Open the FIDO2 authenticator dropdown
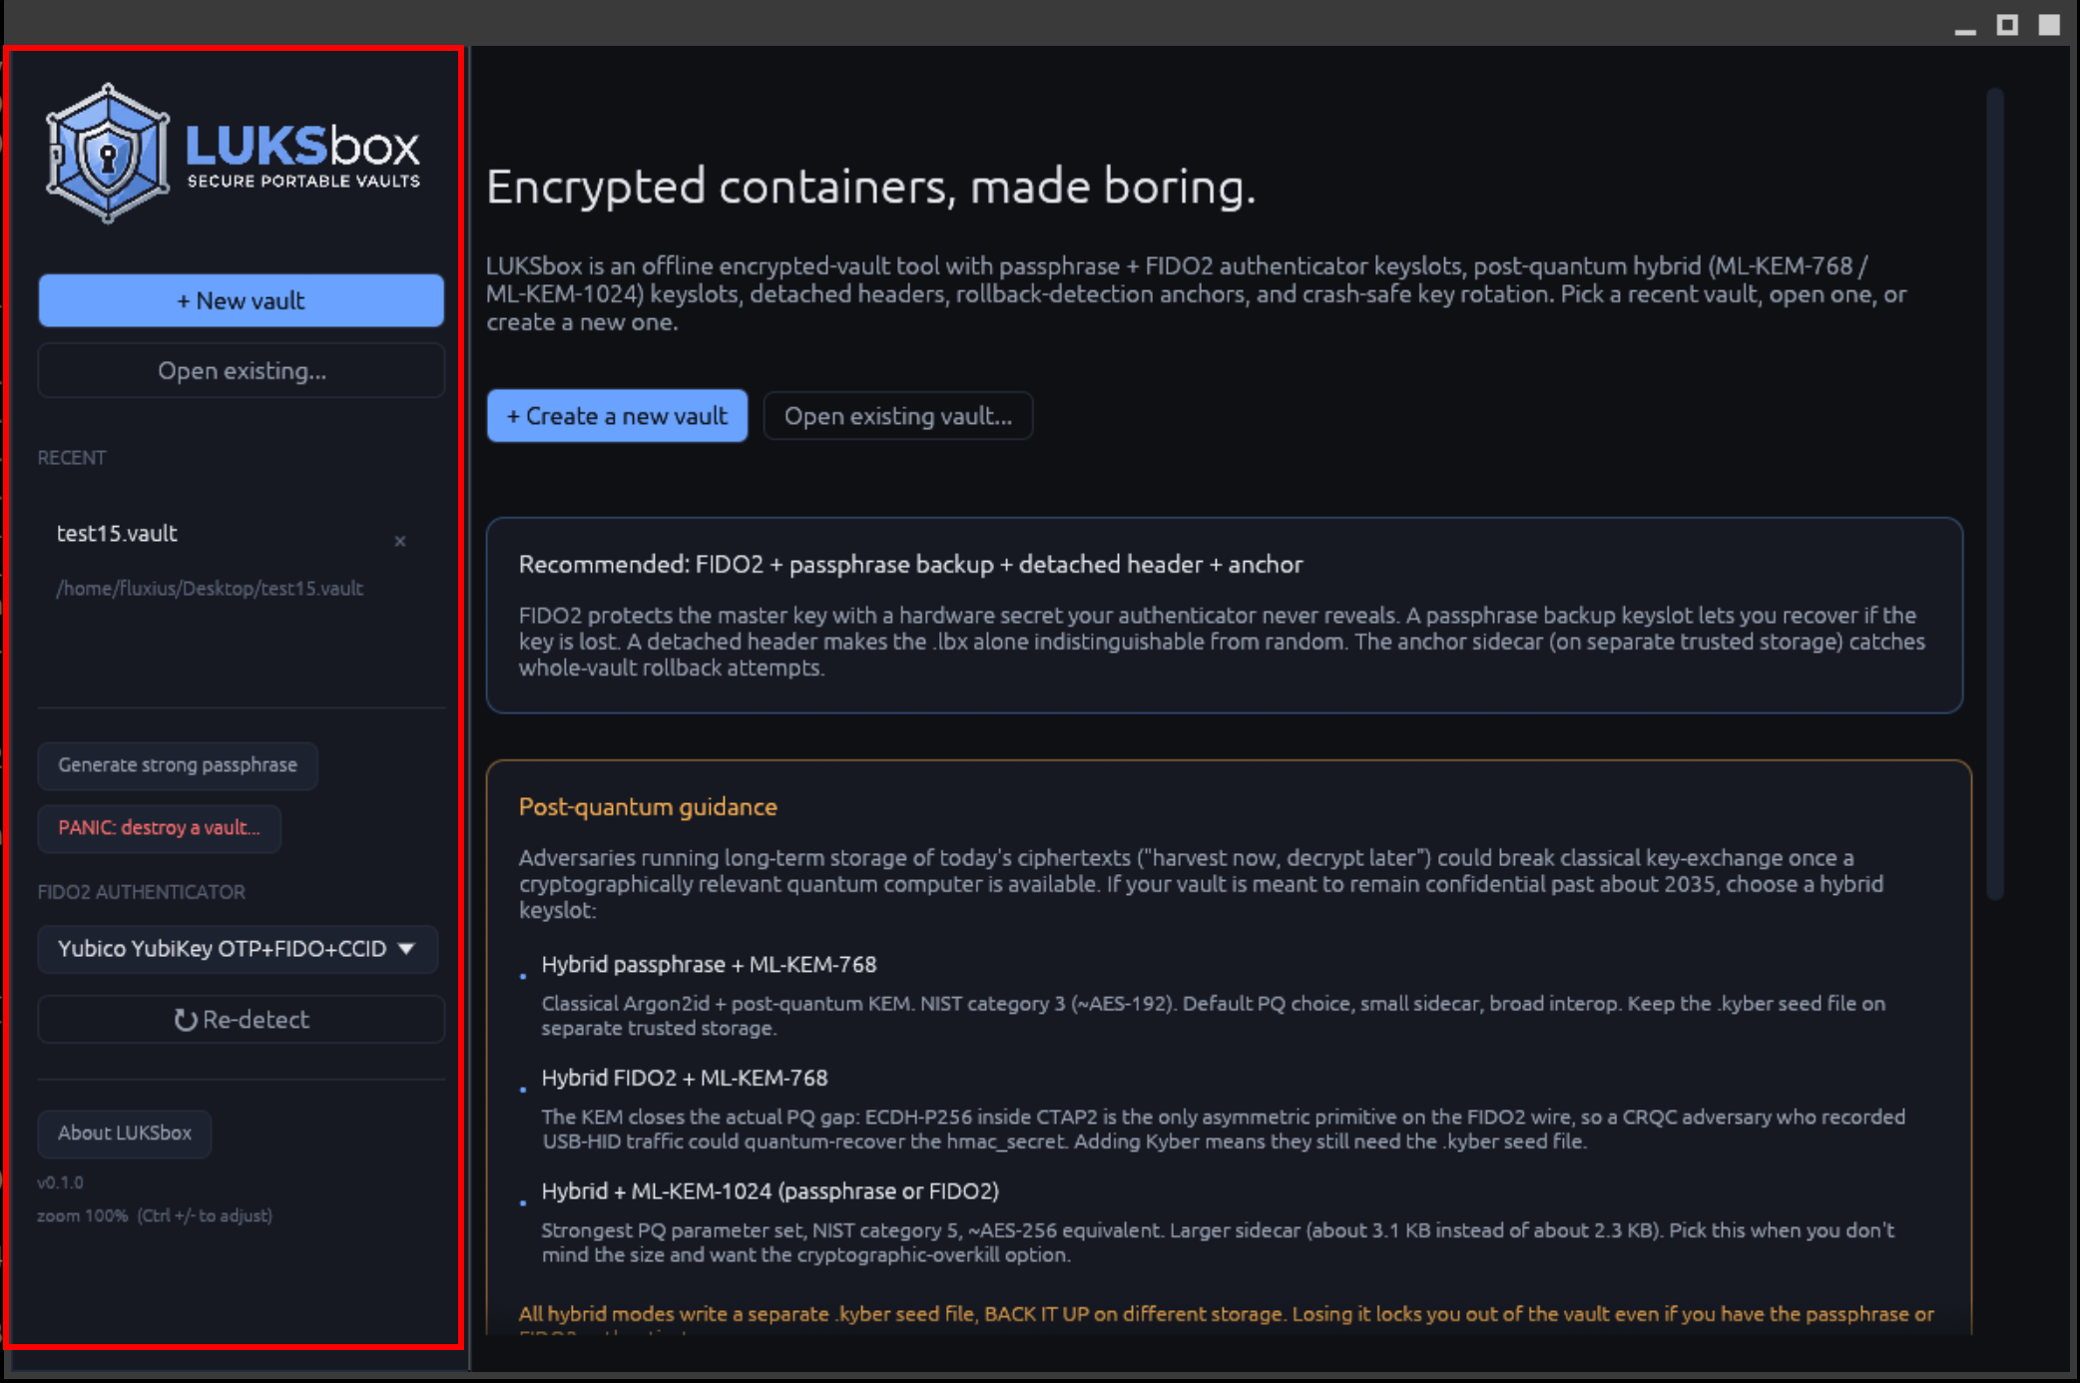 coord(238,949)
